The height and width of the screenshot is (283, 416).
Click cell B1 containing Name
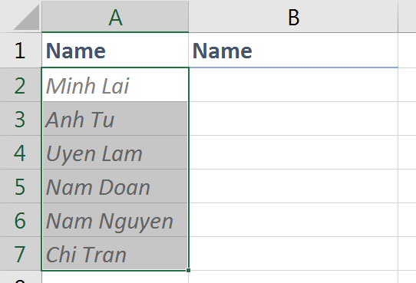293,50
